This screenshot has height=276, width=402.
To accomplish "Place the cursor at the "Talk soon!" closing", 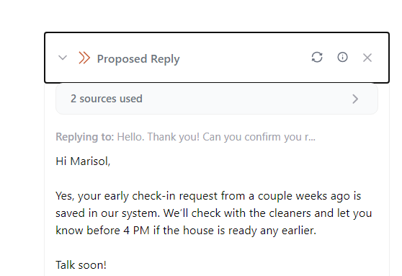I will tap(81, 265).
